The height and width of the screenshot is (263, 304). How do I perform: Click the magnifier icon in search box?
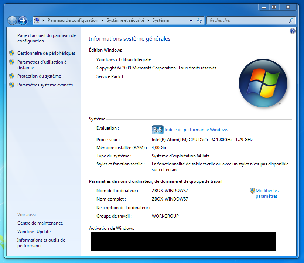(x=291, y=21)
